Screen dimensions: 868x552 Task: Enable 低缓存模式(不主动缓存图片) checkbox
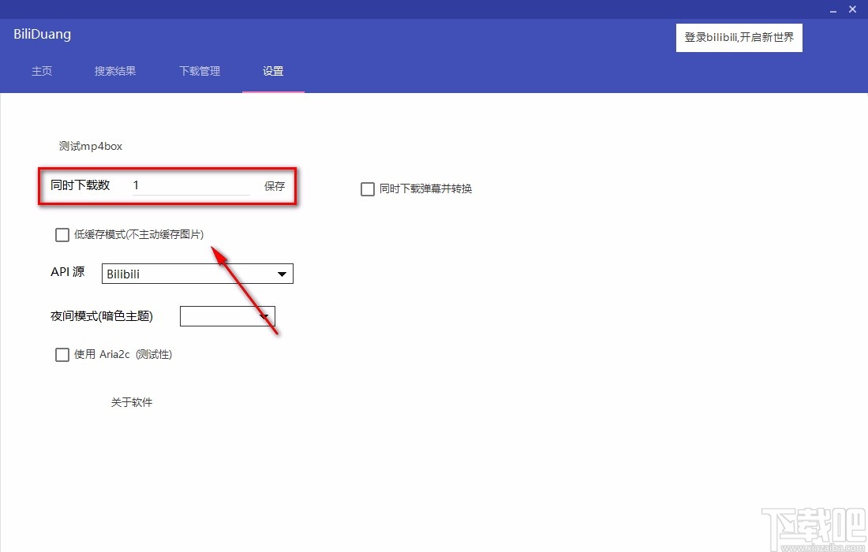tap(62, 234)
